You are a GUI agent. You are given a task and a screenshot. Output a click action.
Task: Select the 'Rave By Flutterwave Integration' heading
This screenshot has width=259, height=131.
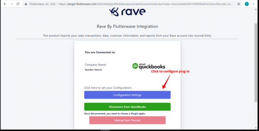tap(127, 26)
